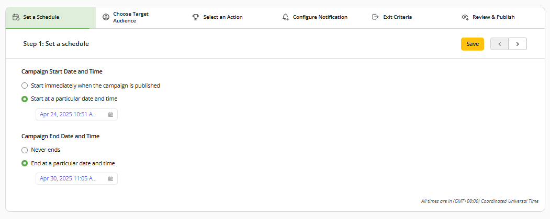Click the next step arrow button
The image size is (550, 219).
[518, 44]
